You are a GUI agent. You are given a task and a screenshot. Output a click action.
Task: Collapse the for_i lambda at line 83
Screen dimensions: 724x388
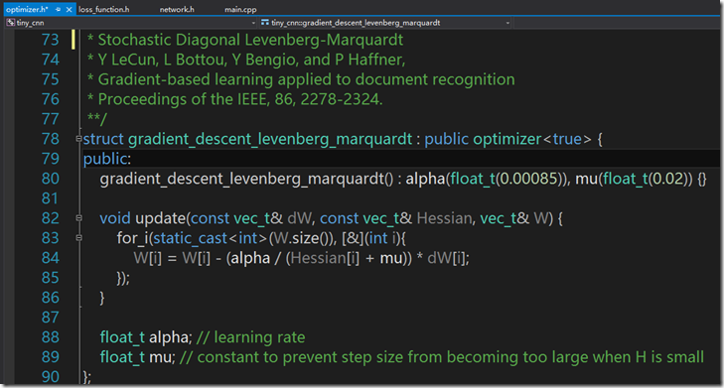click(79, 237)
